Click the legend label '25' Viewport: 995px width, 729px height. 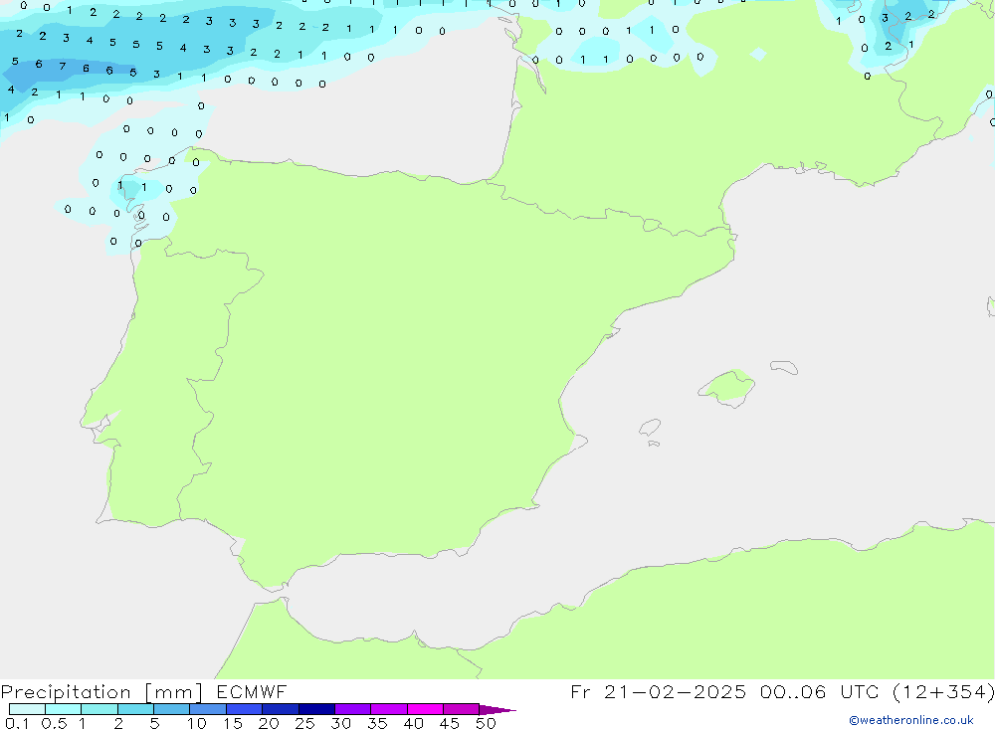pyautogui.click(x=304, y=723)
